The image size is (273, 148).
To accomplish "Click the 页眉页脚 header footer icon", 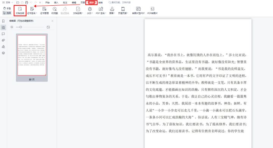I will tap(123, 9).
